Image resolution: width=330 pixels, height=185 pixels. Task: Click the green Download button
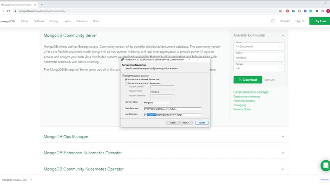(x=247, y=80)
